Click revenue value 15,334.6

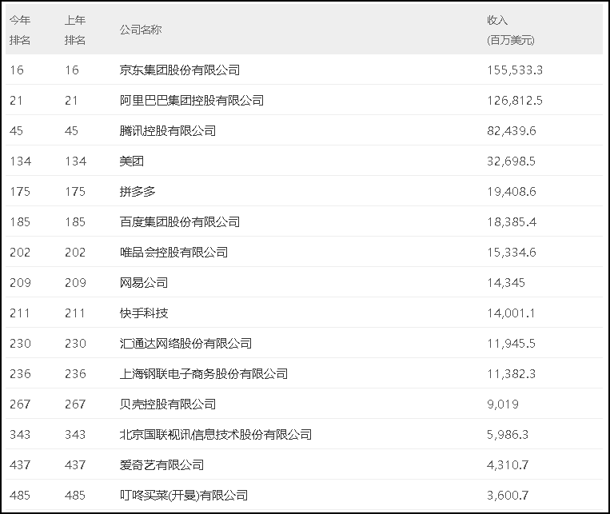click(512, 252)
